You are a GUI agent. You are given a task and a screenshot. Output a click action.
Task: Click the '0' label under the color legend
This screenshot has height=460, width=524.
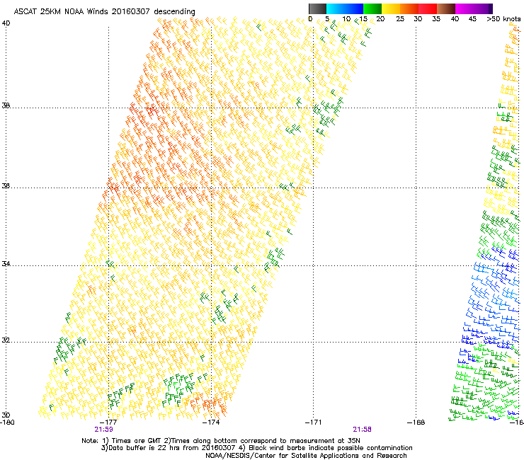tap(310, 18)
